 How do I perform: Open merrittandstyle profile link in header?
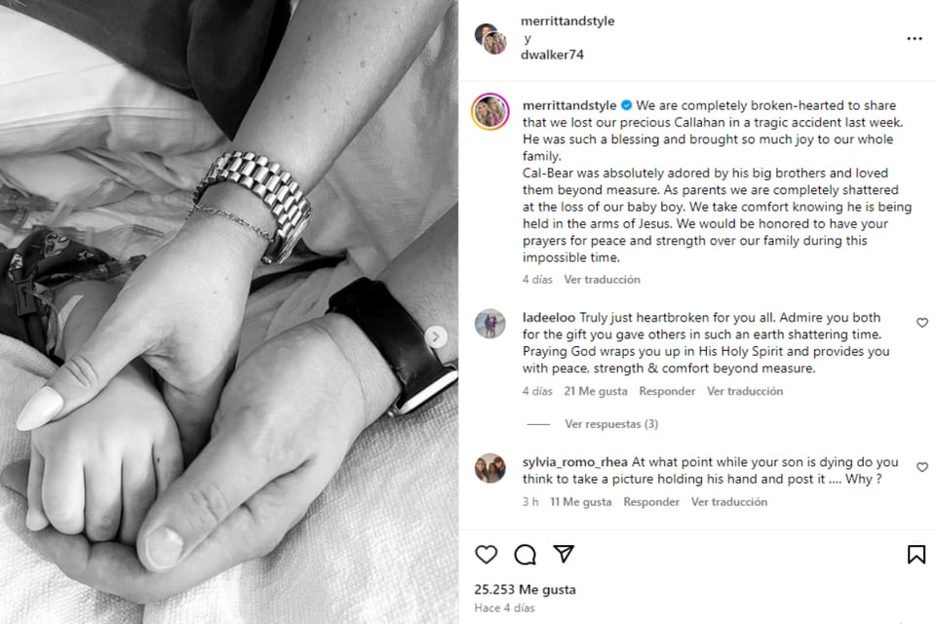pos(567,20)
